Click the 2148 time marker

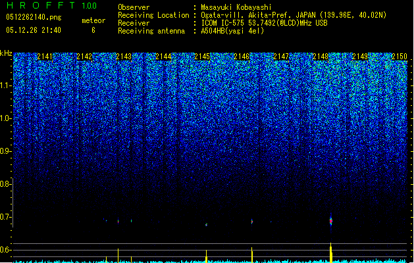click(x=321, y=57)
